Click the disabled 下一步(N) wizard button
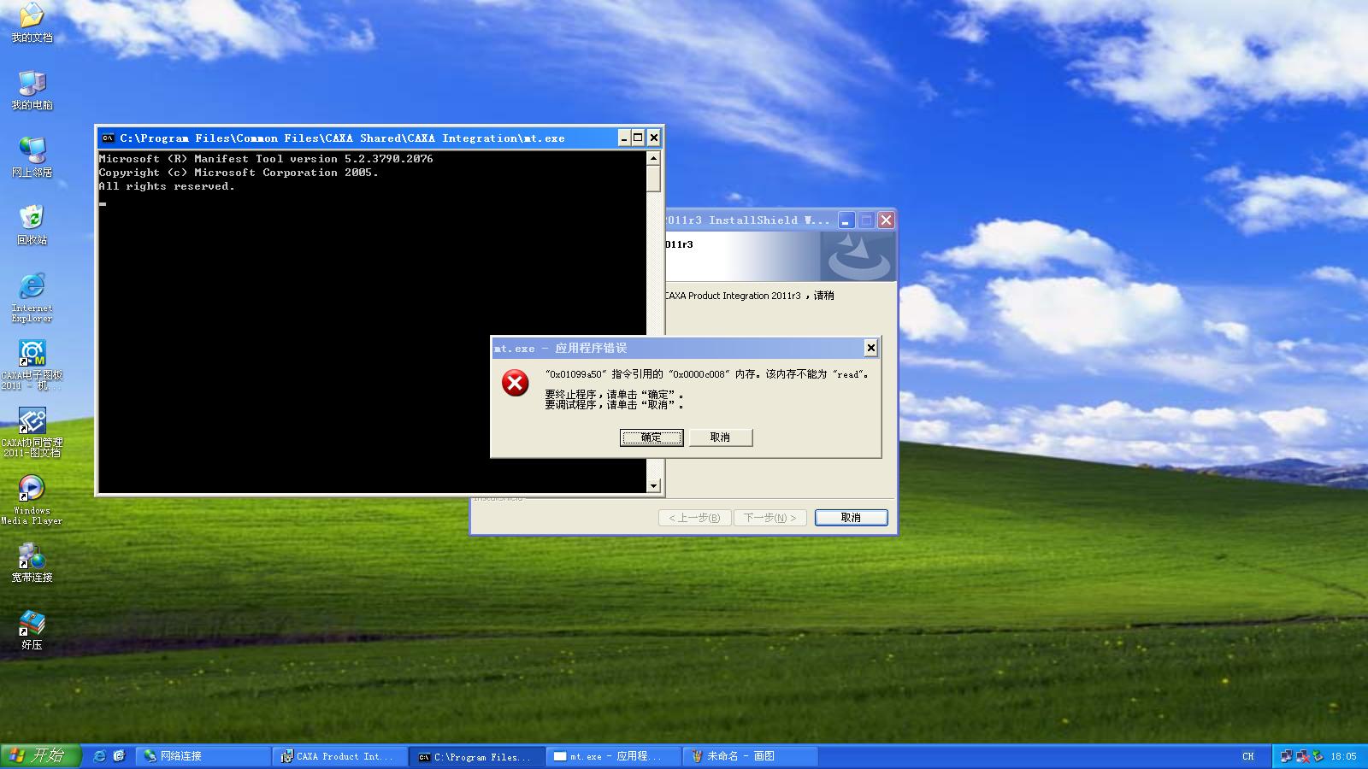 [x=769, y=518]
